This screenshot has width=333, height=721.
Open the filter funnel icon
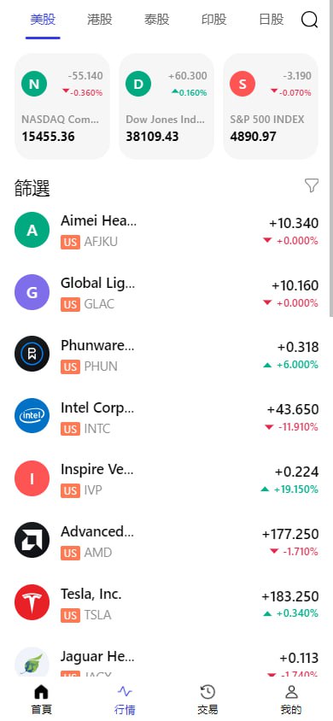tap(312, 185)
